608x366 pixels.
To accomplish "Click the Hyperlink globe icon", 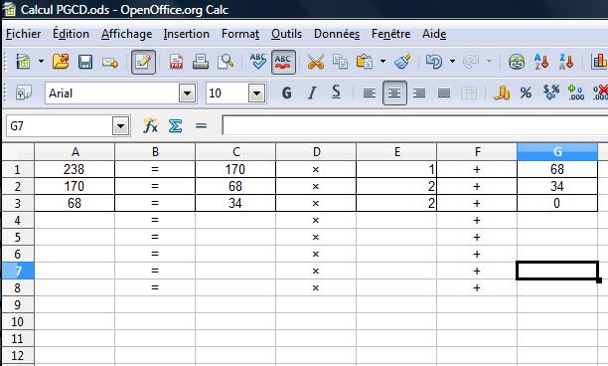I will 517,62.
